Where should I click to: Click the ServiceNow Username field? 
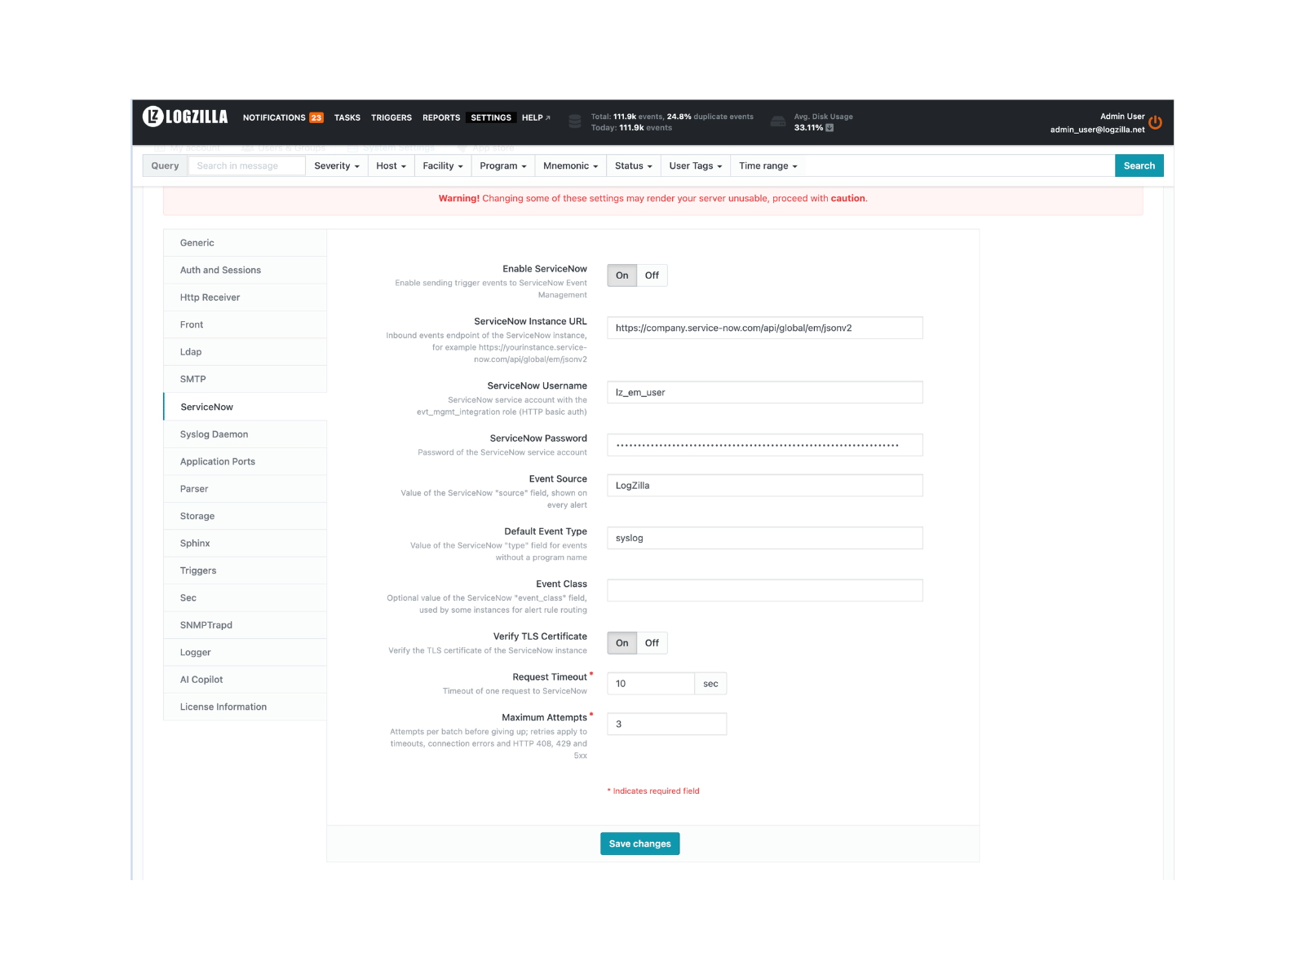point(765,393)
